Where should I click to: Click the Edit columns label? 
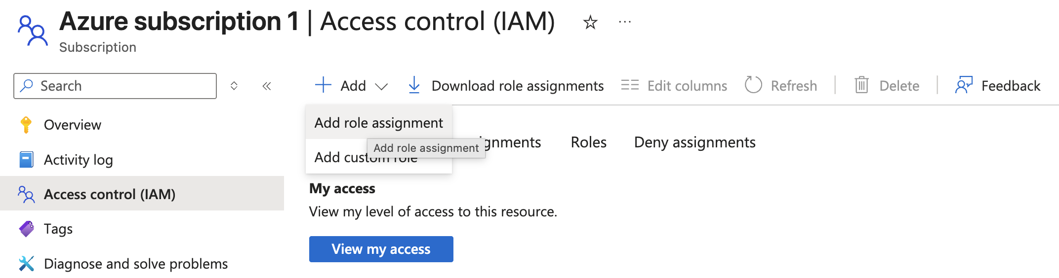pyautogui.click(x=688, y=86)
